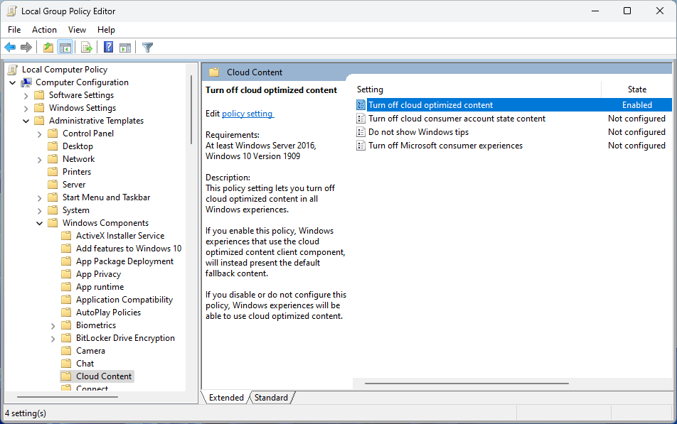Click the Forward navigation arrow

26,47
